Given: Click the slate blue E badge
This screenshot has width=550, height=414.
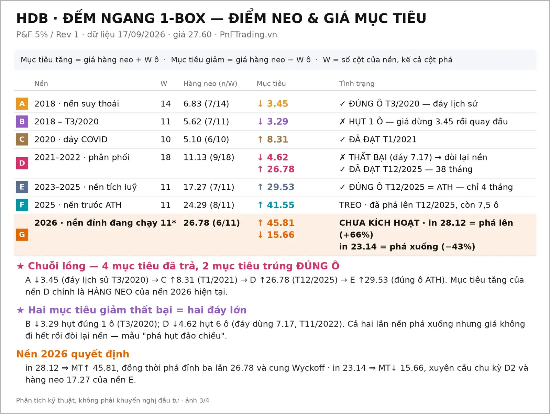Looking at the screenshot, I should pos(22,187).
